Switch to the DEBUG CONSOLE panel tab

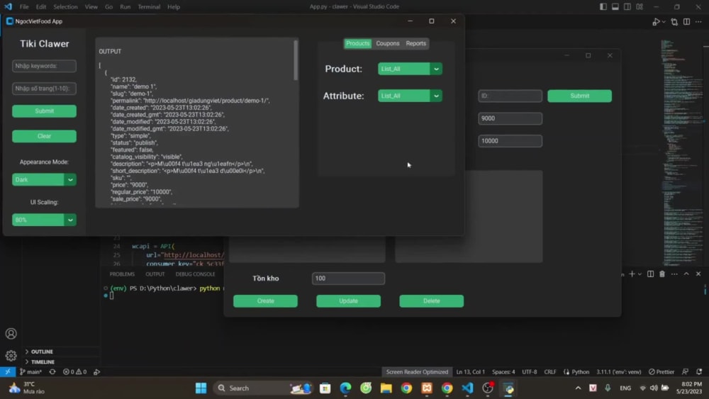pos(196,274)
